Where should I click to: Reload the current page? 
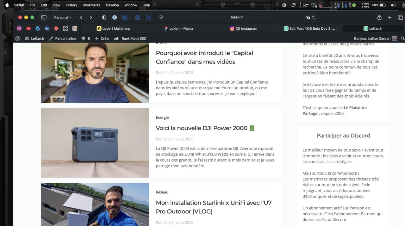coord(313,18)
